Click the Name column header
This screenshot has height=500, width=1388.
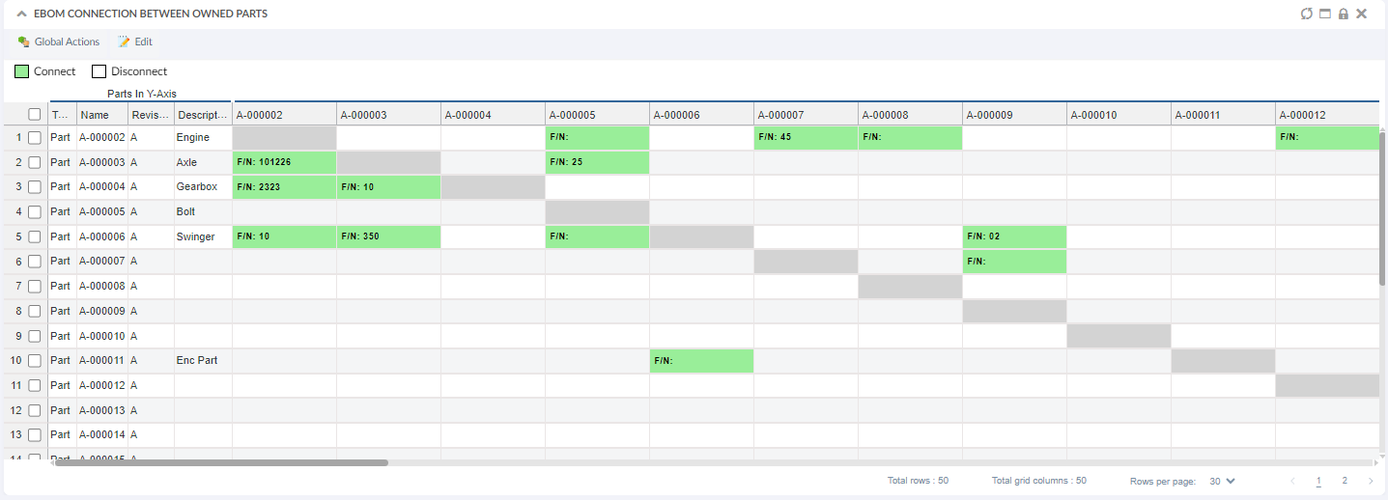point(96,115)
